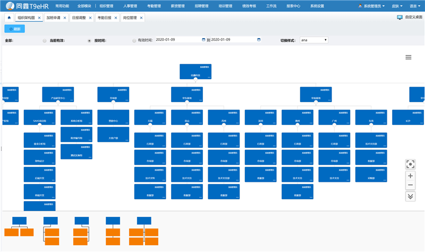This screenshot has height=252, width=425.
Task: Zoom out with the minus button
Action: pyautogui.click(x=410, y=186)
